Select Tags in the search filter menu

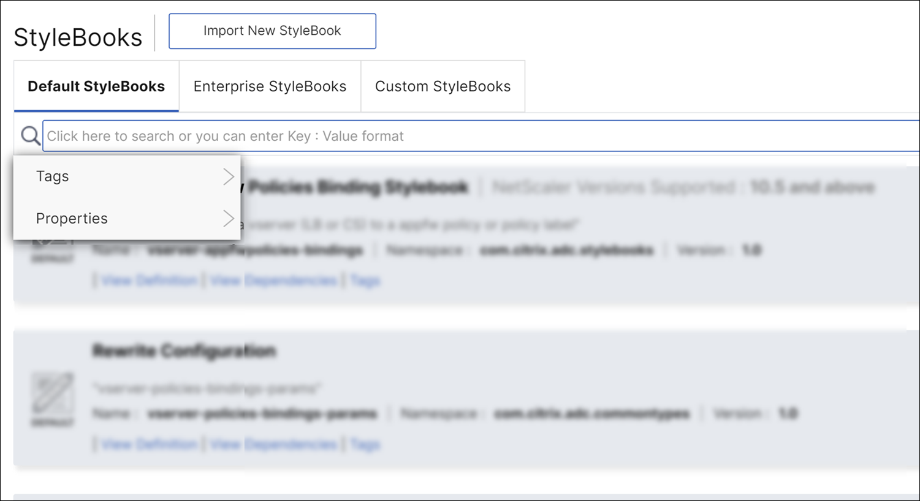pos(53,176)
